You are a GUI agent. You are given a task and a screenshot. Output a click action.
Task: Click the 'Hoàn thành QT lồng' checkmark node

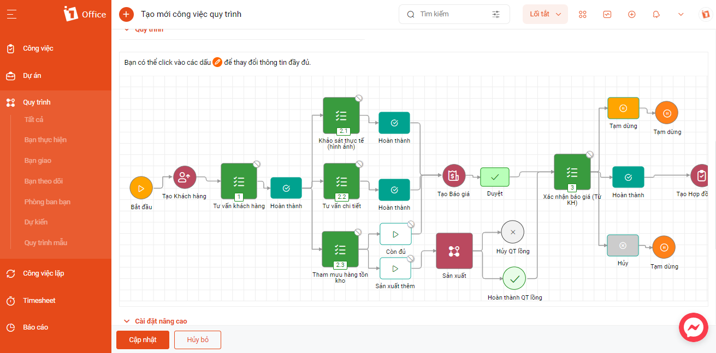click(514, 278)
